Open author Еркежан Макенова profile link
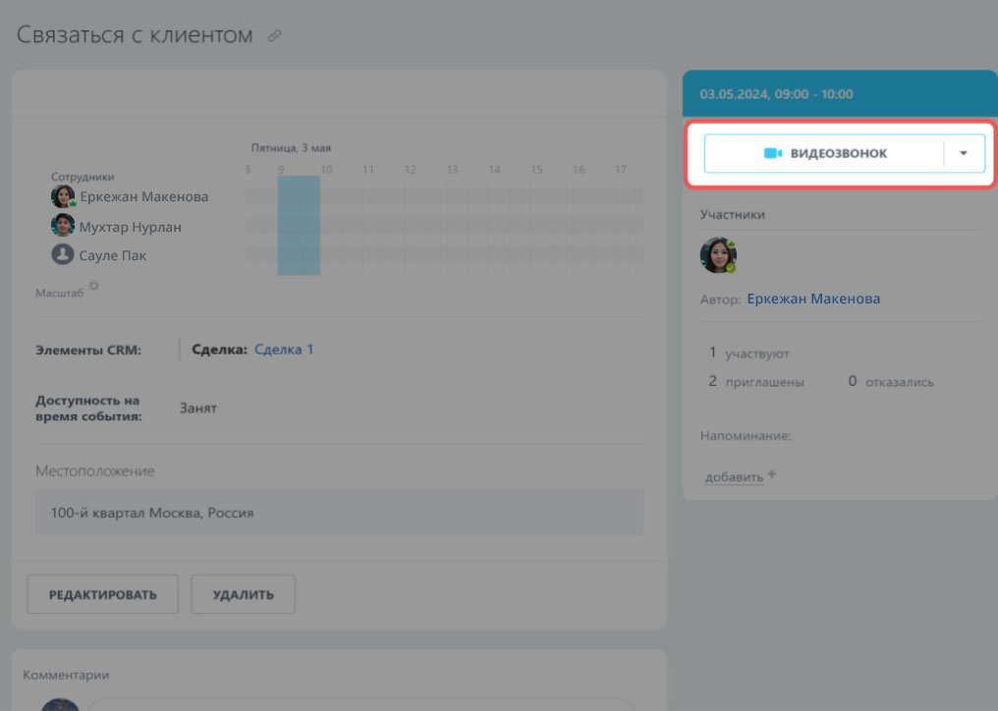Viewport: 998px width, 711px height. (813, 299)
